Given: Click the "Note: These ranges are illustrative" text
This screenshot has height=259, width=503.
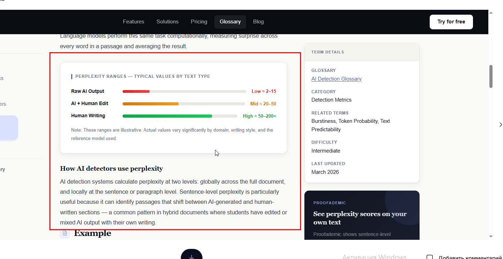Looking at the screenshot, I should [172, 134].
